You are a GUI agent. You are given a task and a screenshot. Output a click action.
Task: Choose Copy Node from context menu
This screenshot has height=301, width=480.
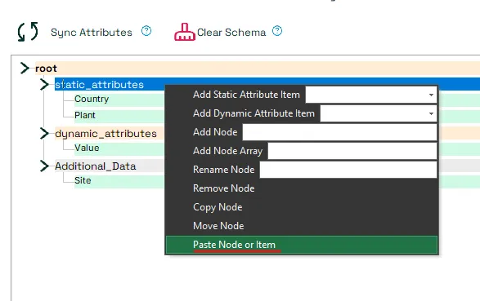click(x=302, y=207)
